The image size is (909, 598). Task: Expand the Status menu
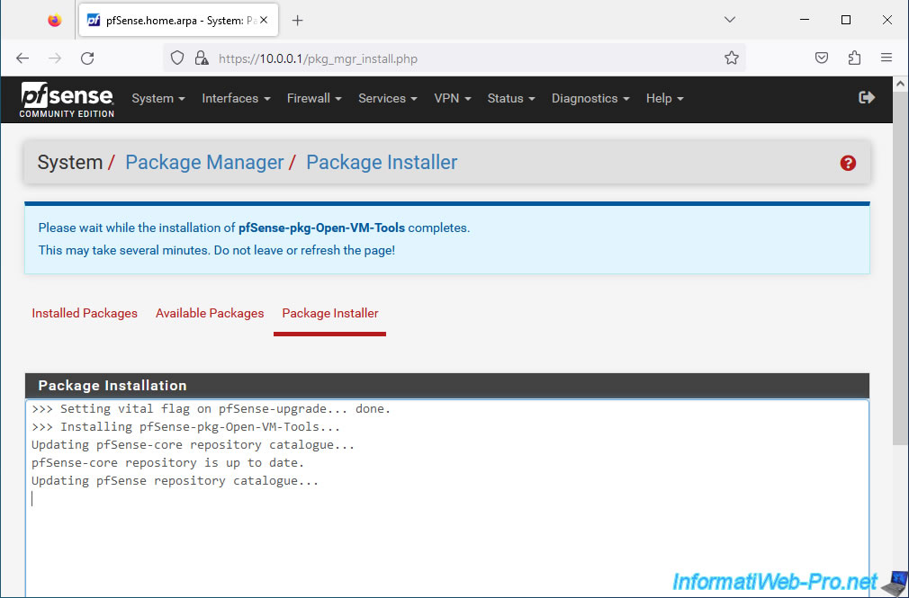[x=511, y=99]
